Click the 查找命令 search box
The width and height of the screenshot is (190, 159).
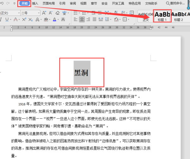click(x=178, y=3)
